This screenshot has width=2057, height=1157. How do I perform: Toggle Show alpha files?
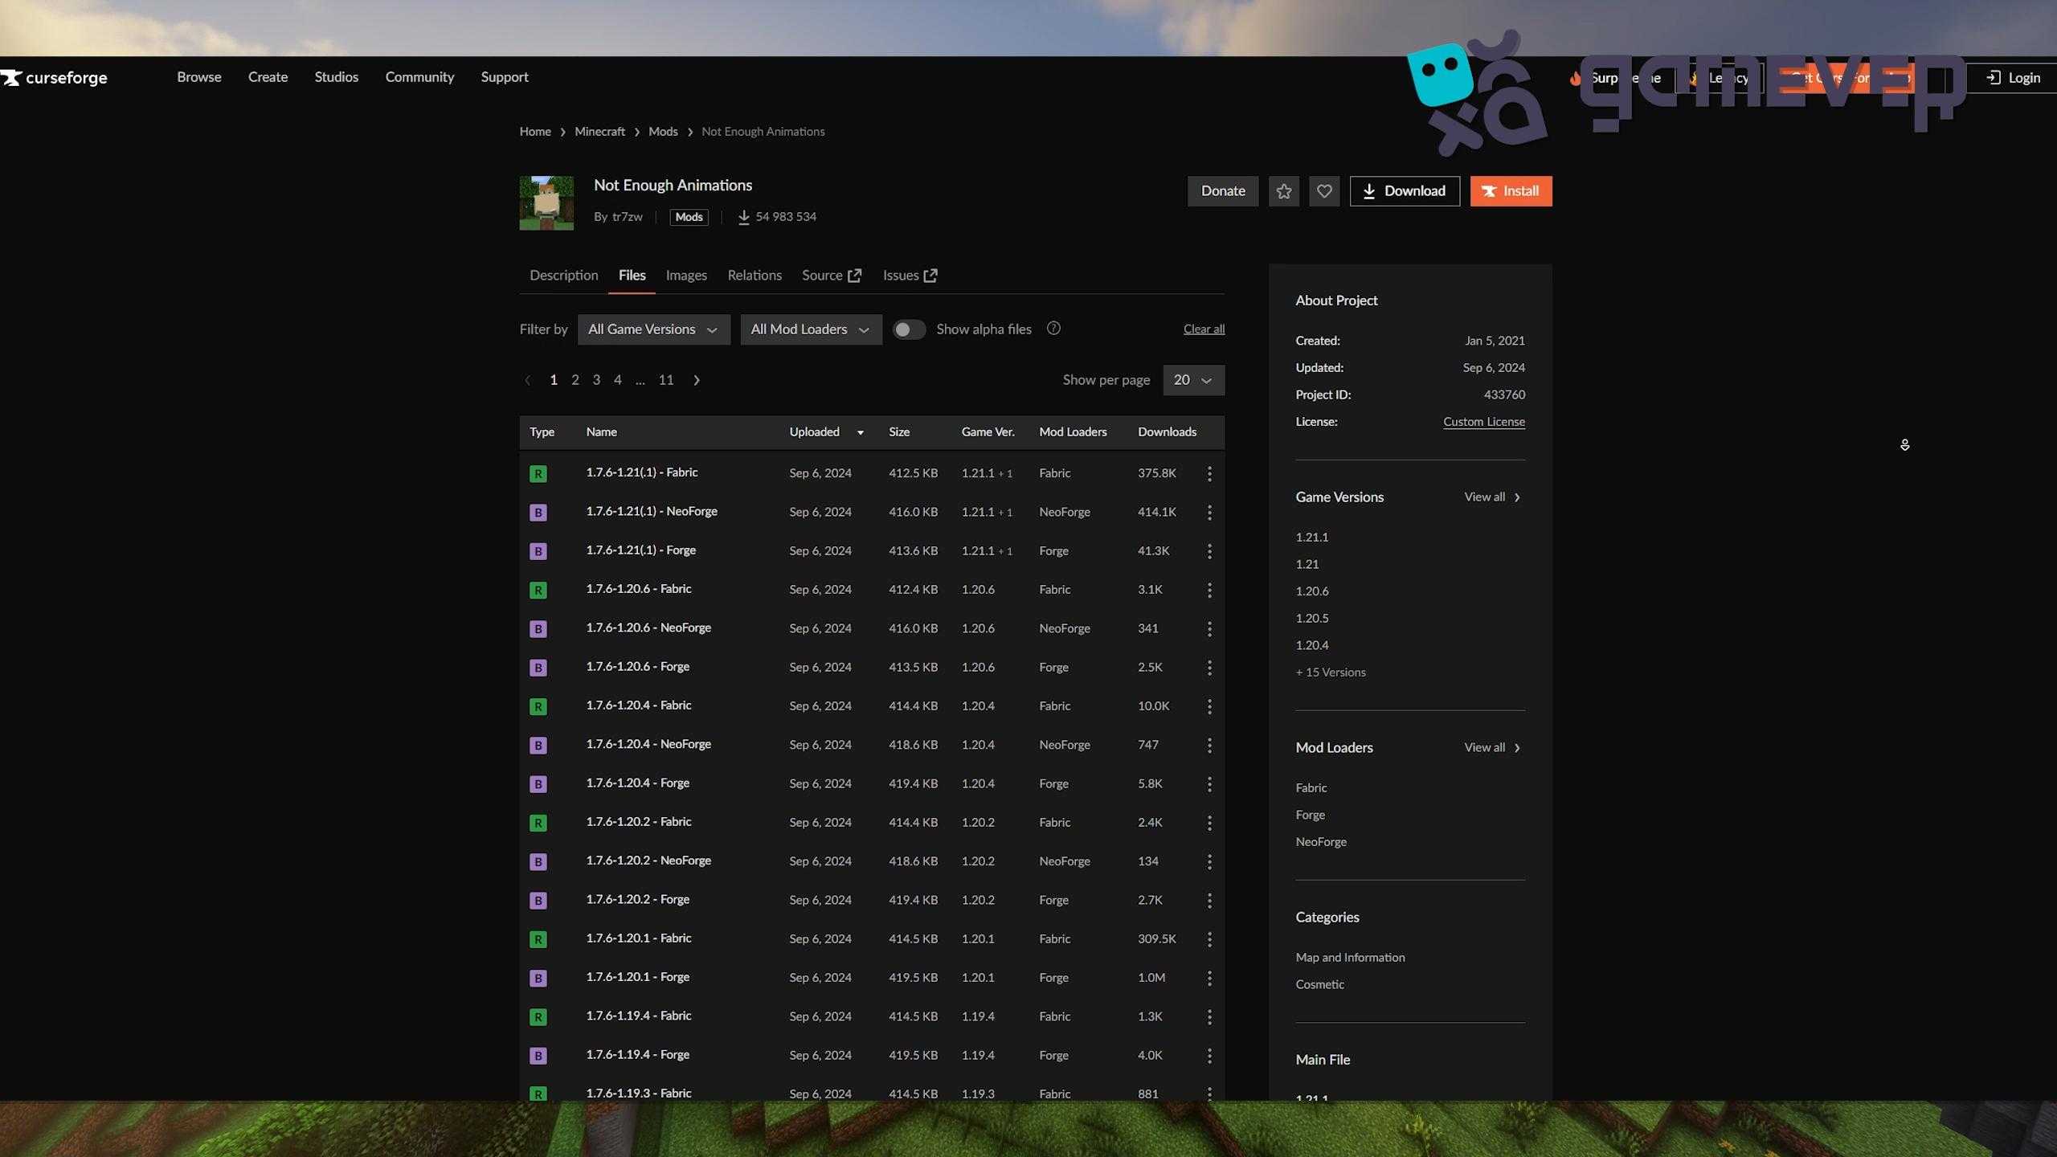click(x=908, y=329)
